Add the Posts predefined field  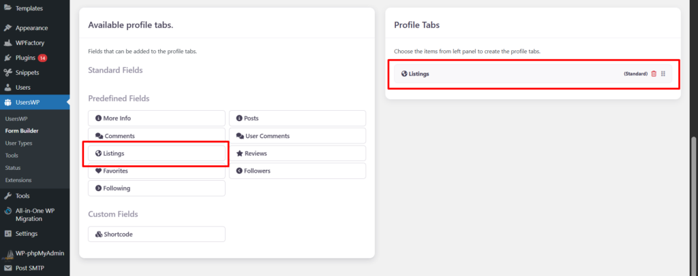[x=297, y=118]
